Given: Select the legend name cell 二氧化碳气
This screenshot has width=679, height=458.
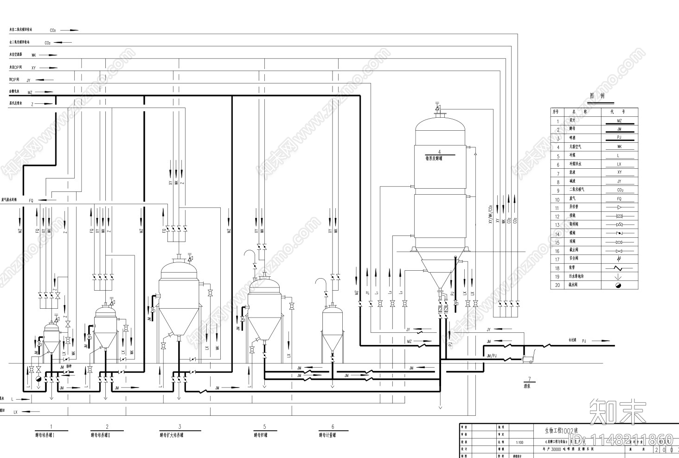Looking at the screenshot, I should click(577, 190).
